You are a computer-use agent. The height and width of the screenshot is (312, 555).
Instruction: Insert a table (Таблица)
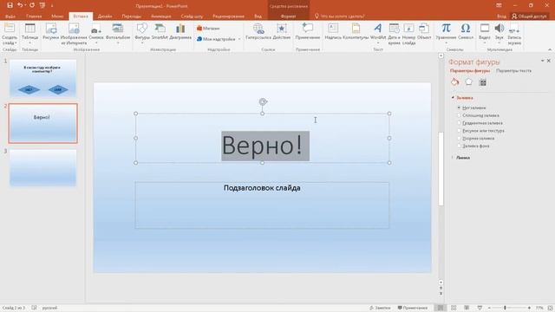point(29,34)
